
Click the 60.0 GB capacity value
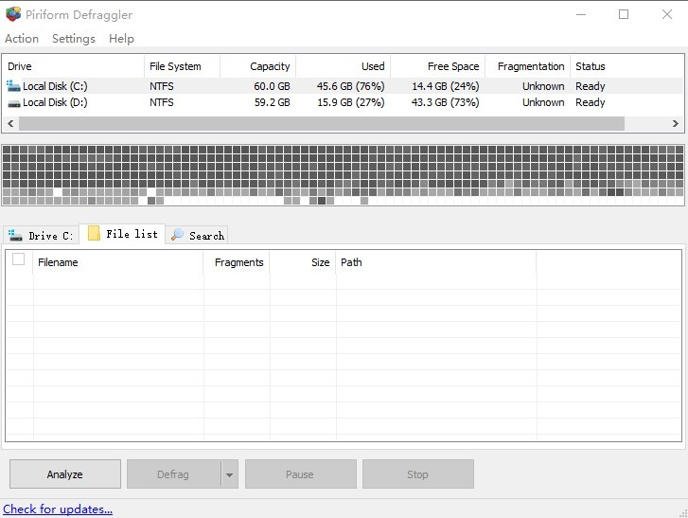(x=272, y=86)
